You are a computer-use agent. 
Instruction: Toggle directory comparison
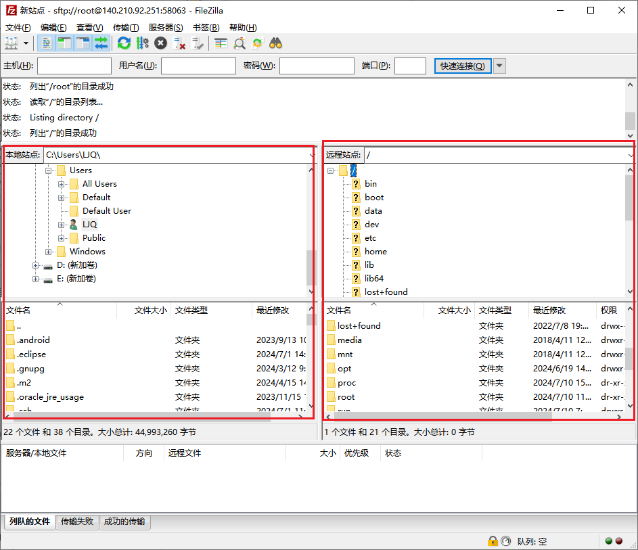(x=240, y=43)
